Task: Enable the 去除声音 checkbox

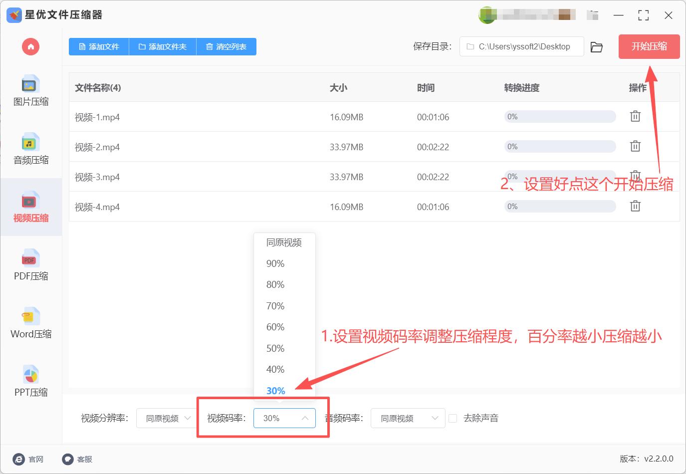Action: (453, 418)
